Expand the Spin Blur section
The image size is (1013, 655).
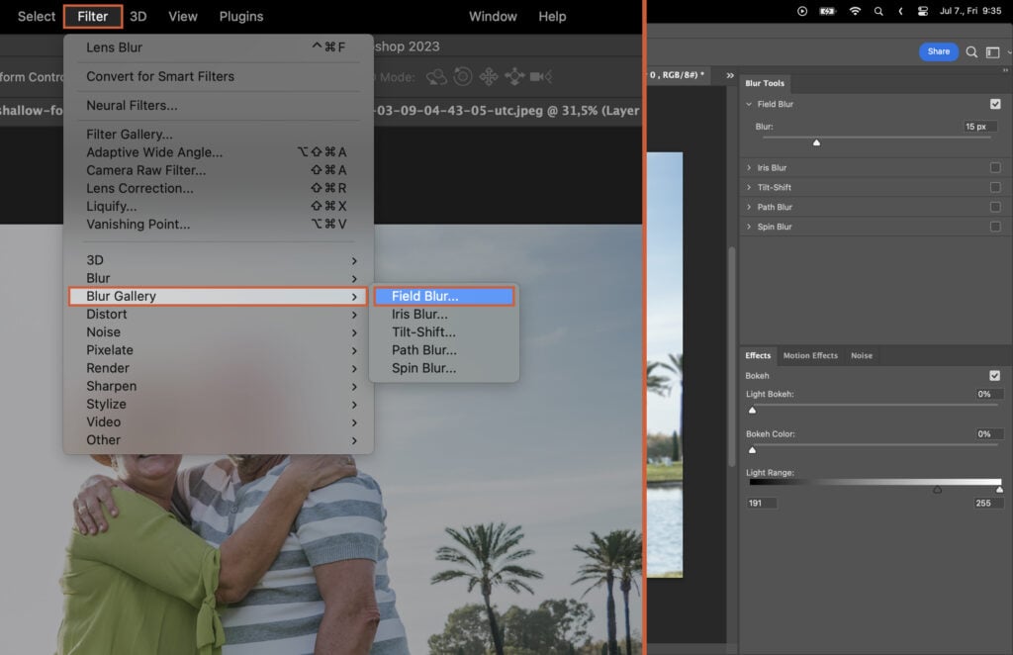coord(749,227)
